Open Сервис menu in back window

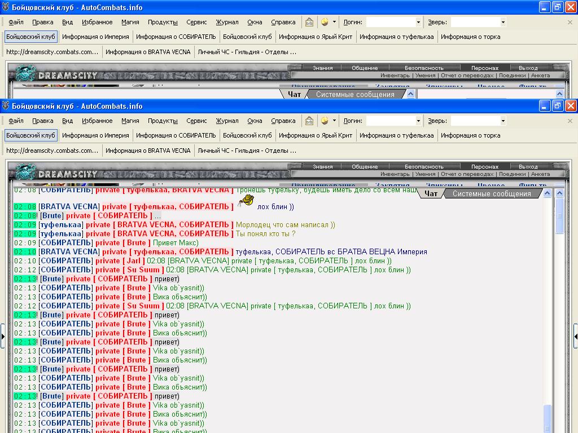pos(196,22)
